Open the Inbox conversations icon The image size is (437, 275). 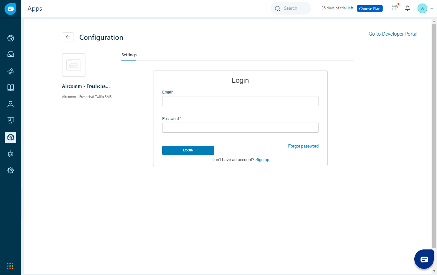pyautogui.click(x=10, y=54)
